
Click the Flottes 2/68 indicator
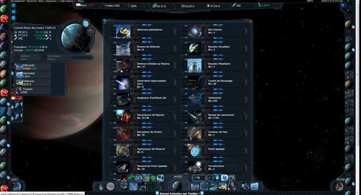112,6
